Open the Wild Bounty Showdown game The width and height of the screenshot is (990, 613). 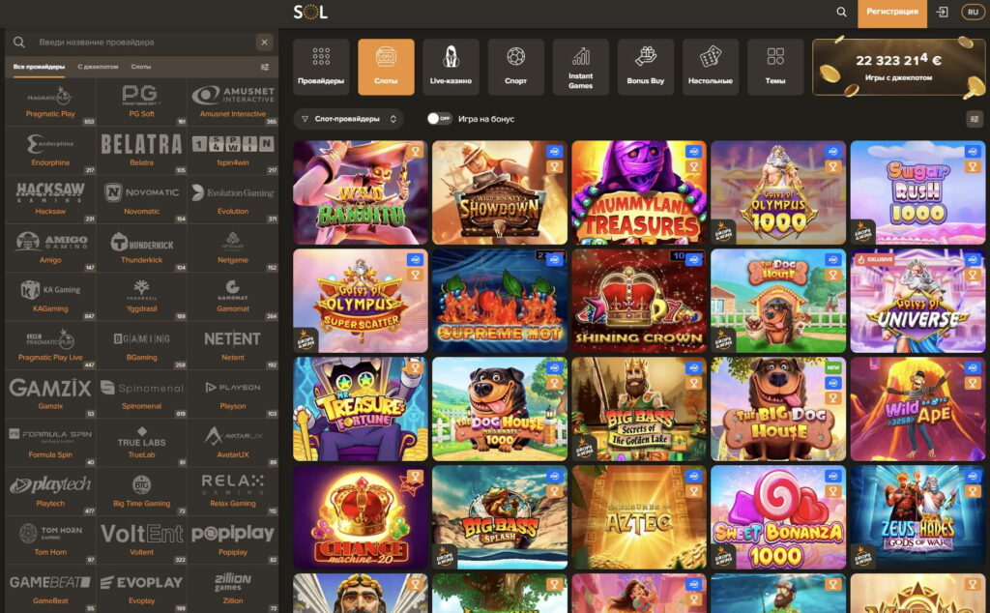[500, 192]
